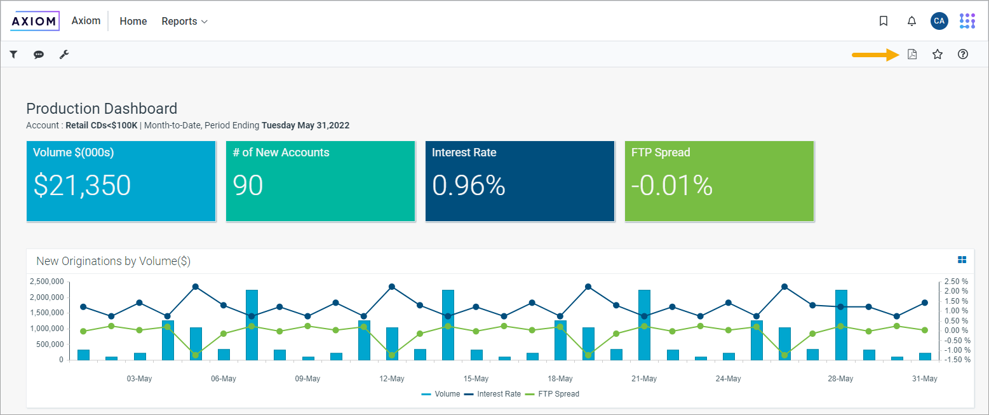The image size is (989, 415).
Task: Toggle Volume series in chart legend
Action: pos(441,394)
